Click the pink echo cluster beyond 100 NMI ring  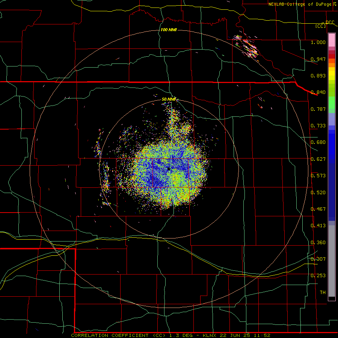247,46
